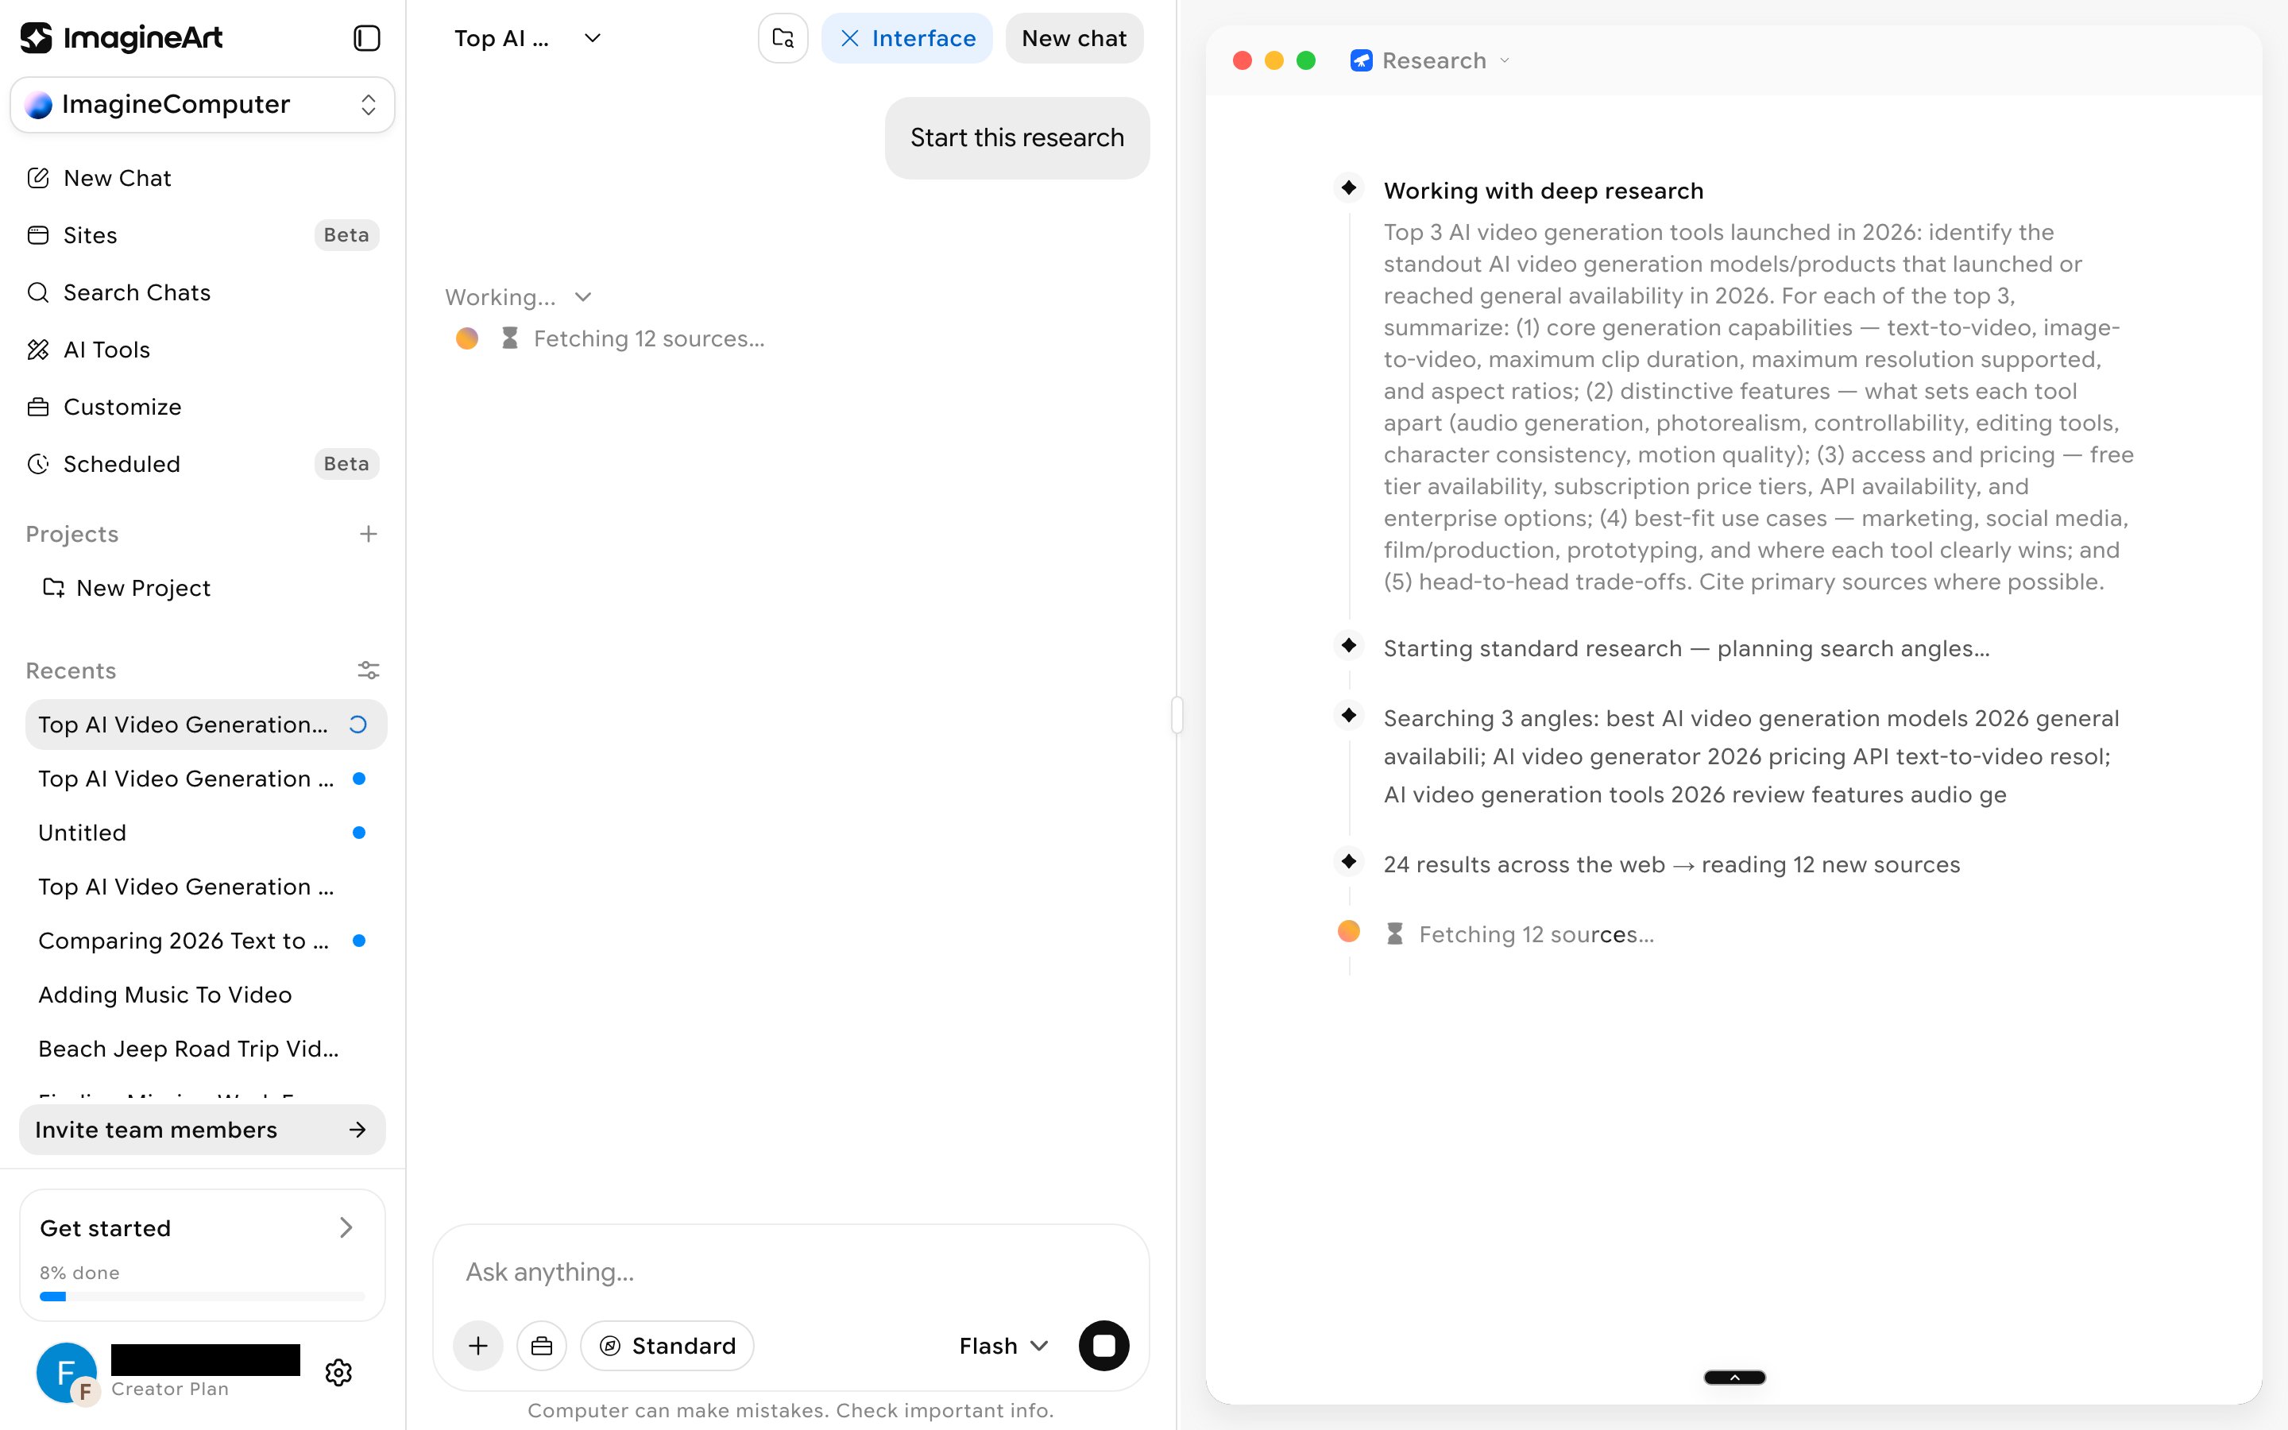This screenshot has width=2288, height=1430.
Task: Click the AI Tools wand icon
Action: [38, 350]
